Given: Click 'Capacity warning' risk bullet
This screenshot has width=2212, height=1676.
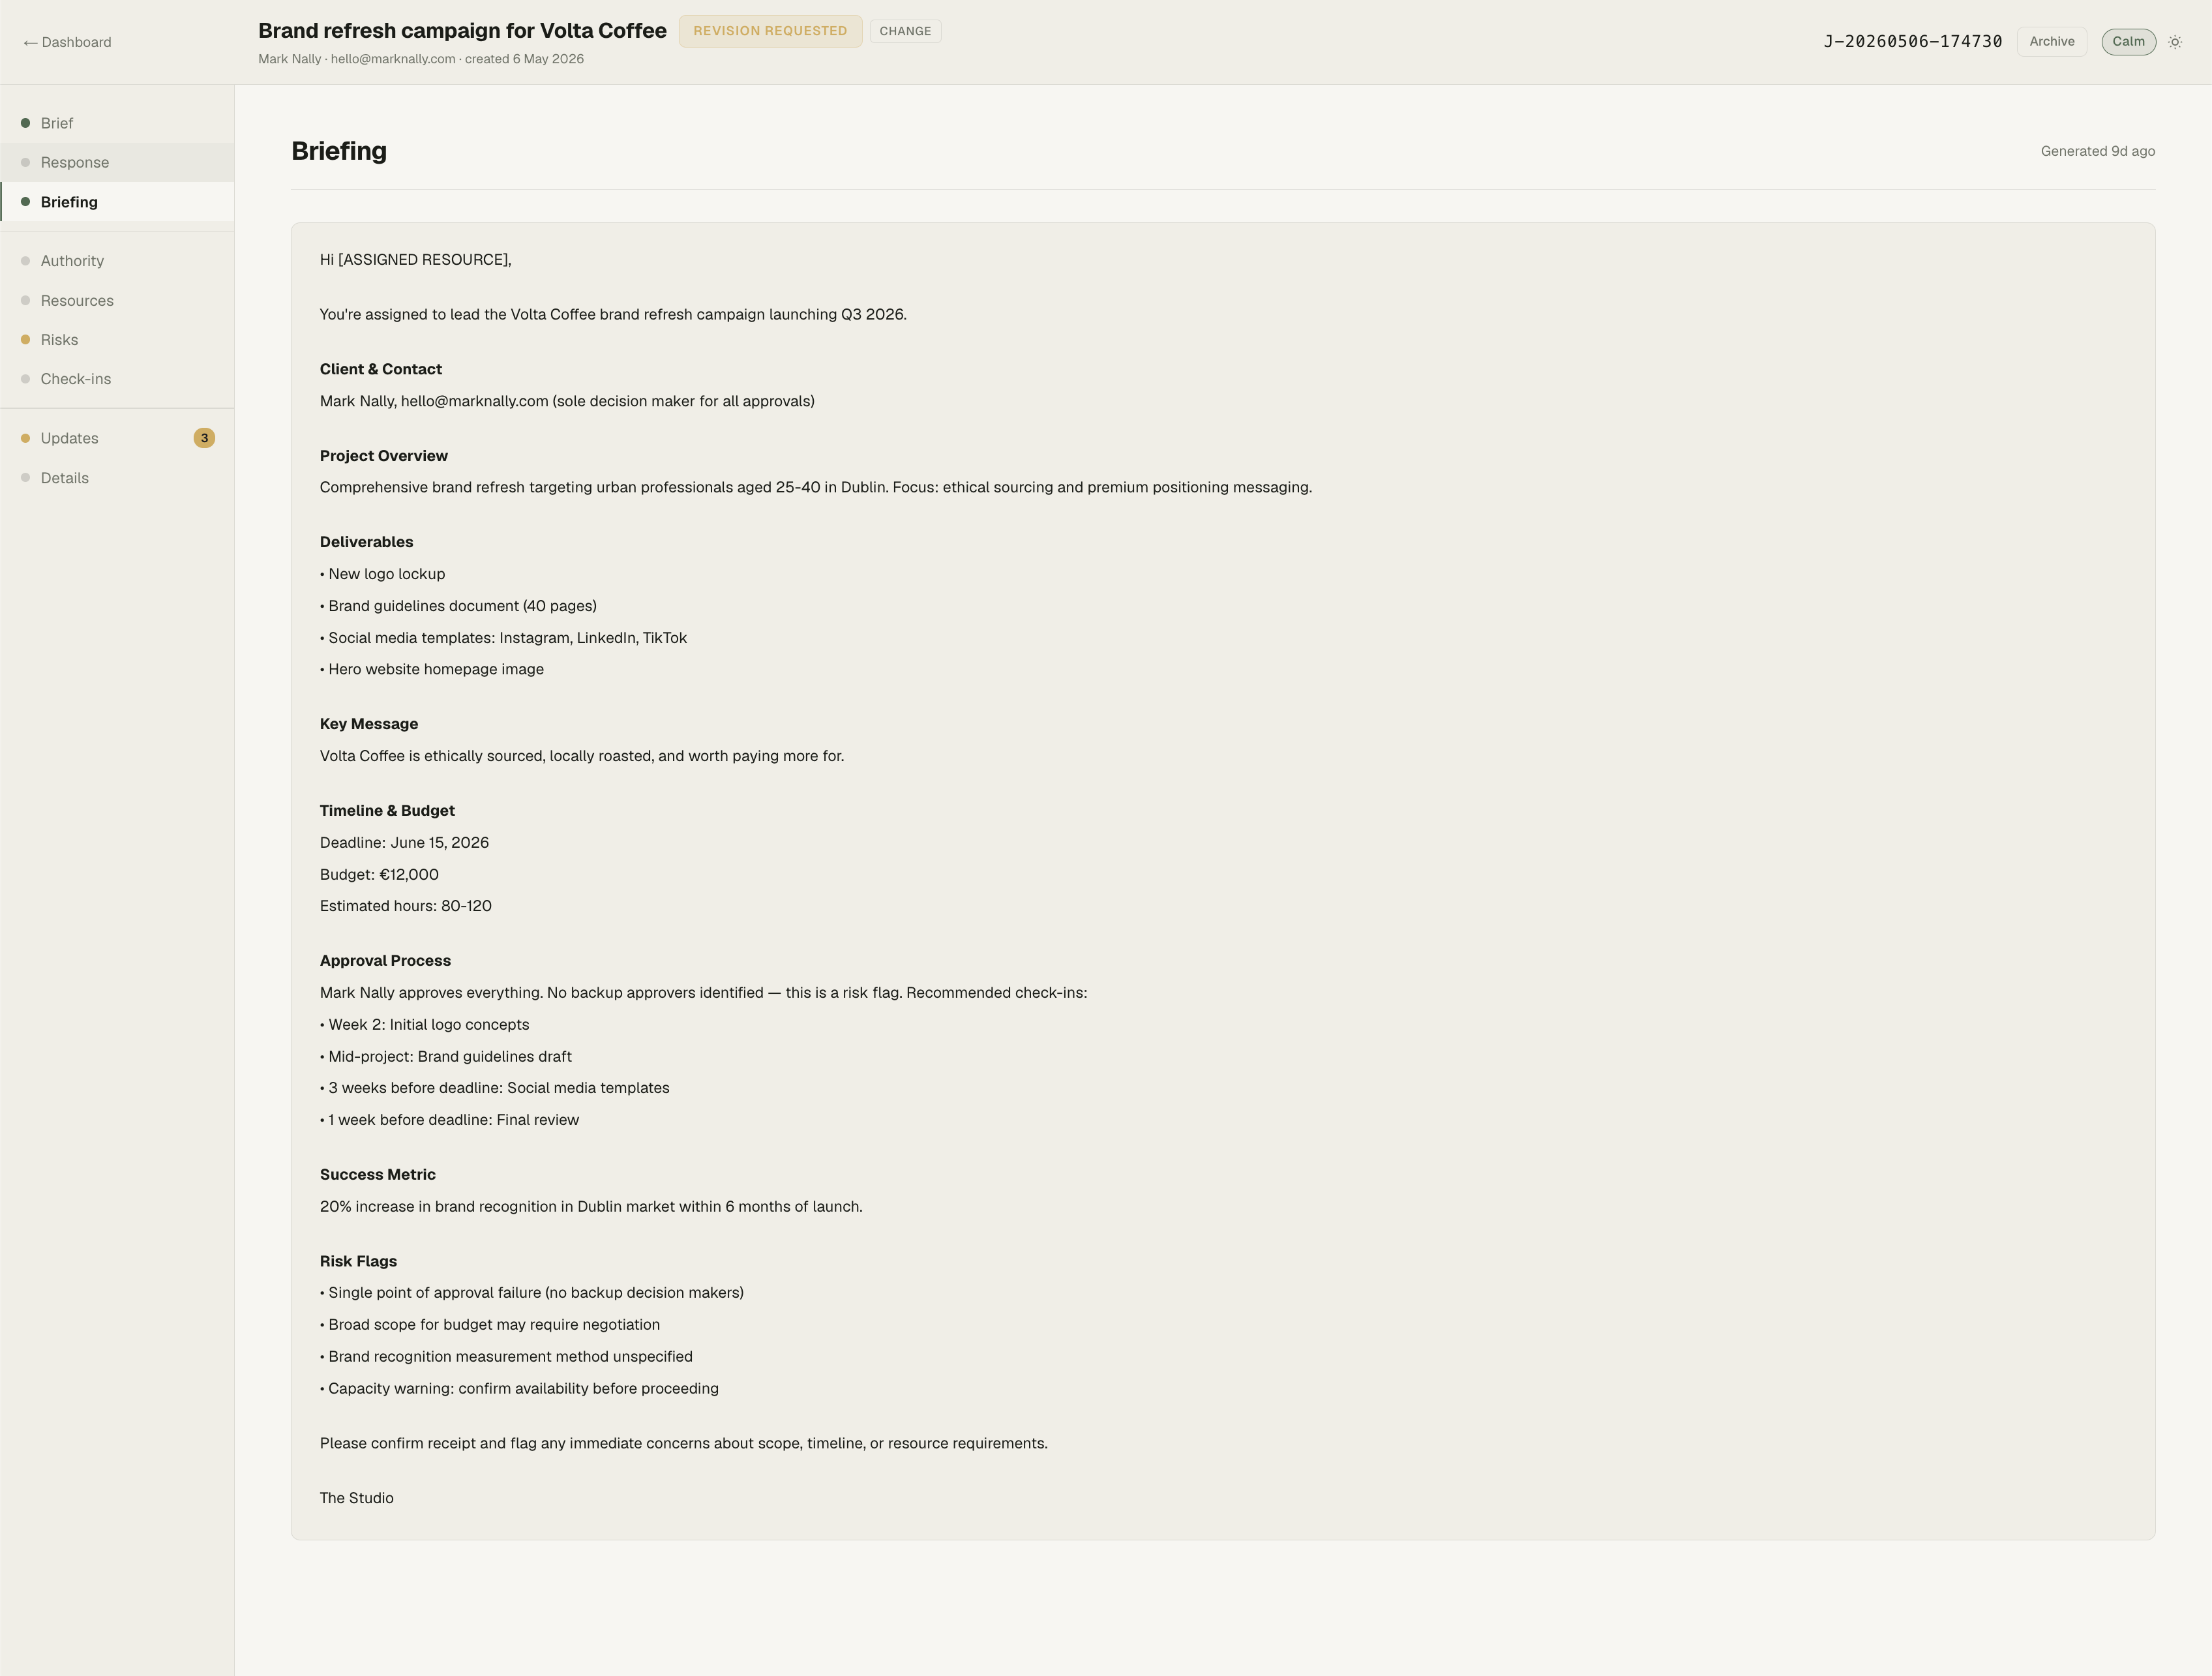Looking at the screenshot, I should click(x=519, y=1388).
